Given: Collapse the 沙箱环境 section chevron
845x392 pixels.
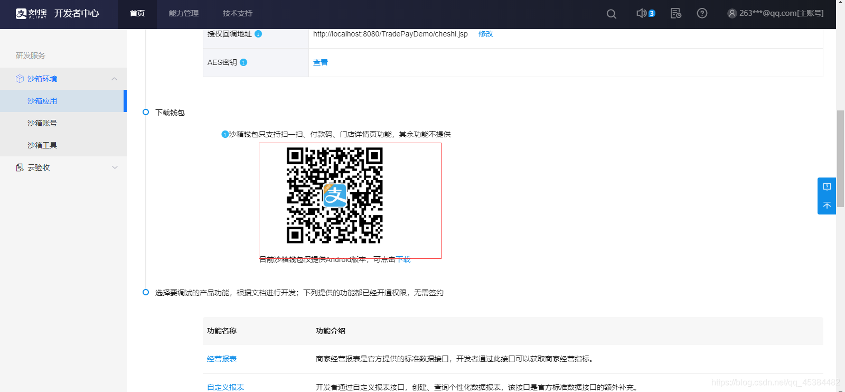Looking at the screenshot, I should click(114, 79).
